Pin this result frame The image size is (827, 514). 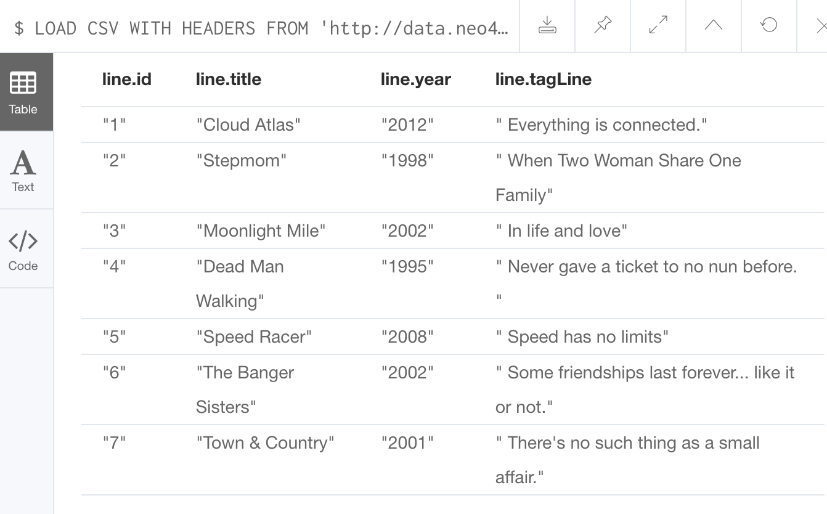click(x=603, y=26)
